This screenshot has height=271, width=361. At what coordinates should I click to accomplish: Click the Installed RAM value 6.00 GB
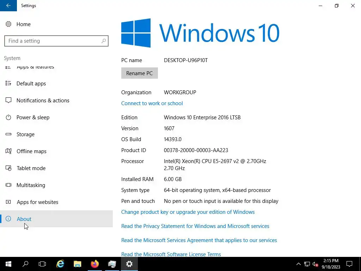coord(173,179)
